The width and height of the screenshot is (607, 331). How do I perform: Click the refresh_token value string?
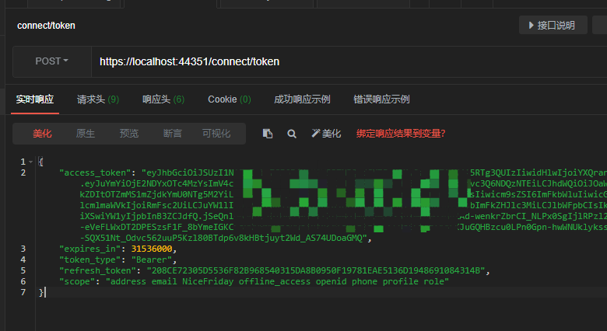click(315, 270)
